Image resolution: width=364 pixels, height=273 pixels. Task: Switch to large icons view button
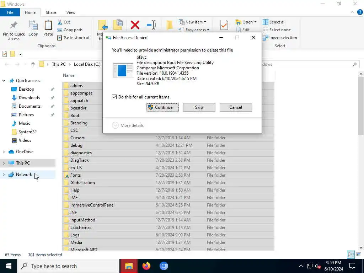pos(359,255)
